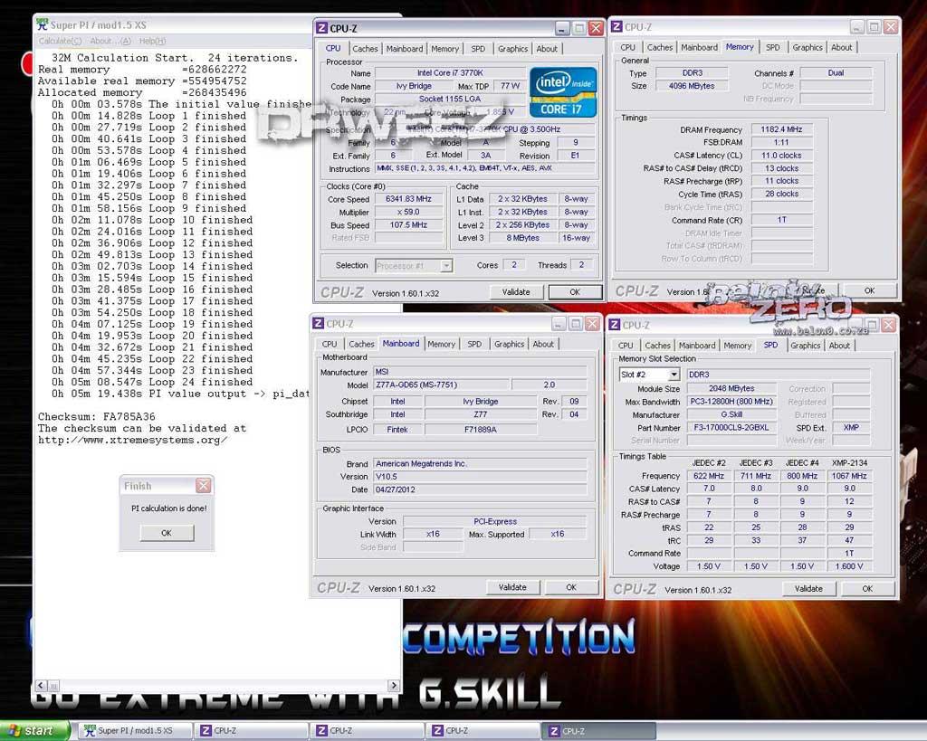Click the Command Rate 1T value
This screenshot has width=927, height=741.
point(781,220)
